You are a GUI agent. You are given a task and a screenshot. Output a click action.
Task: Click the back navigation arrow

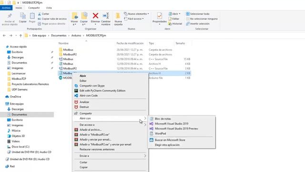4,35
